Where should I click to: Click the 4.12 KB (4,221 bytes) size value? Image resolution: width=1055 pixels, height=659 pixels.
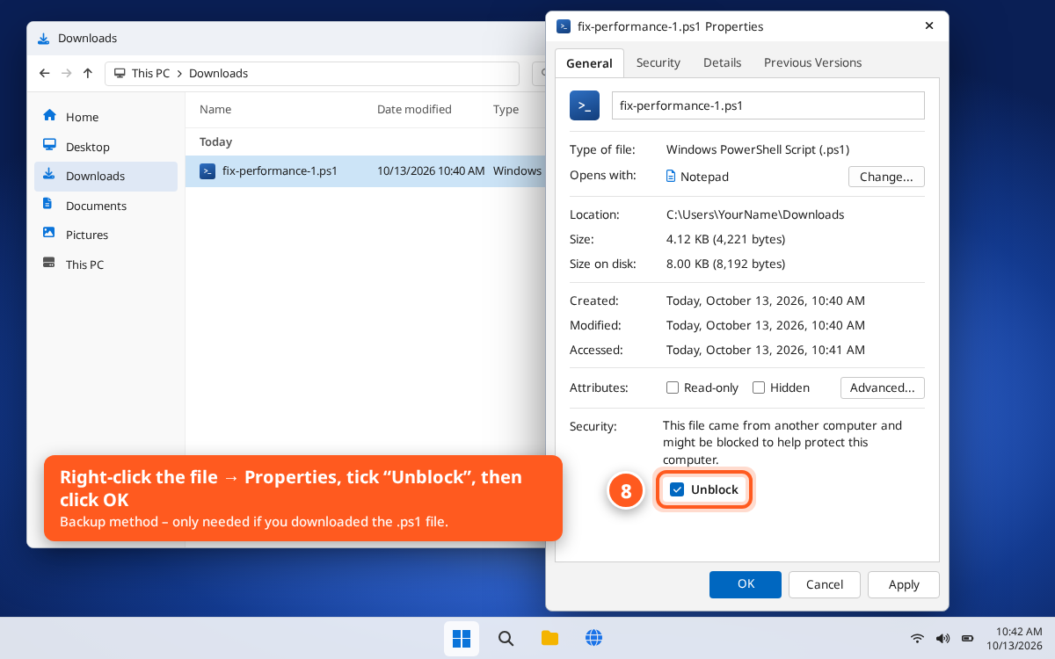(725, 239)
